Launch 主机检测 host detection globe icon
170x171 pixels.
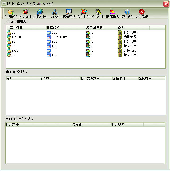click(40, 12)
